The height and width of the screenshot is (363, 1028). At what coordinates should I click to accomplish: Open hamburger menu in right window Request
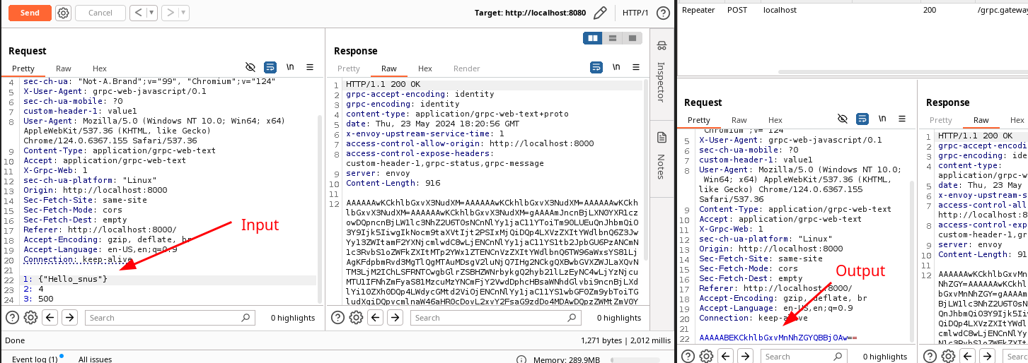[x=902, y=119]
